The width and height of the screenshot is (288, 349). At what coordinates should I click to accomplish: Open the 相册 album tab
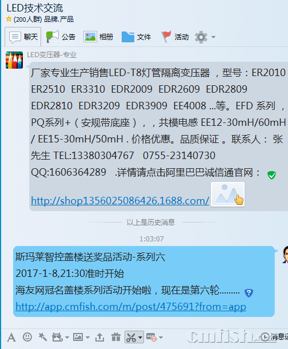point(98,37)
